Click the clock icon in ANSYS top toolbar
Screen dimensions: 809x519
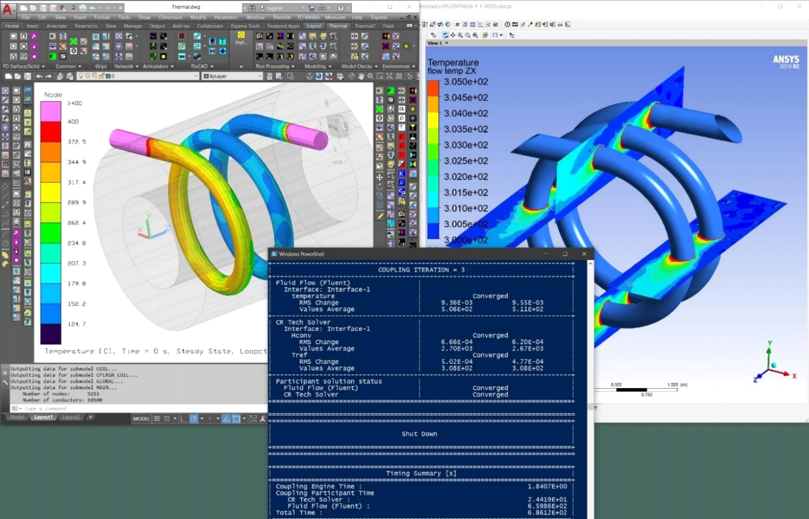tap(507, 24)
